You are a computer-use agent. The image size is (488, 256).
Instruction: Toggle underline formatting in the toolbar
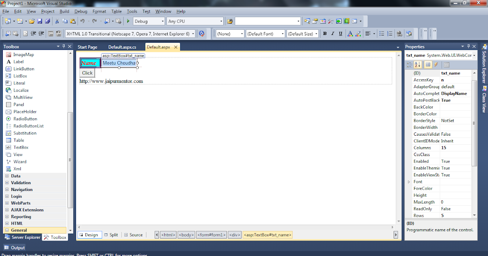(341, 33)
